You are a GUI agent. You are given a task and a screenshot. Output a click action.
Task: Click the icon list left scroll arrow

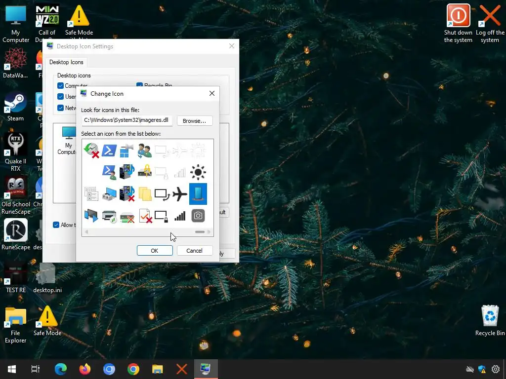pos(86,232)
